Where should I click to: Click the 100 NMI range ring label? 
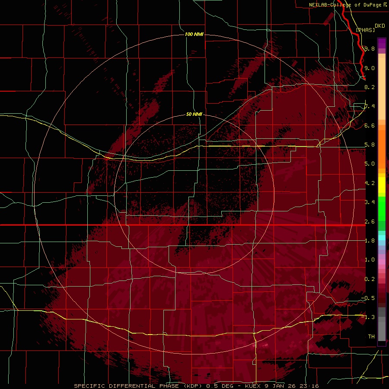pos(194,34)
